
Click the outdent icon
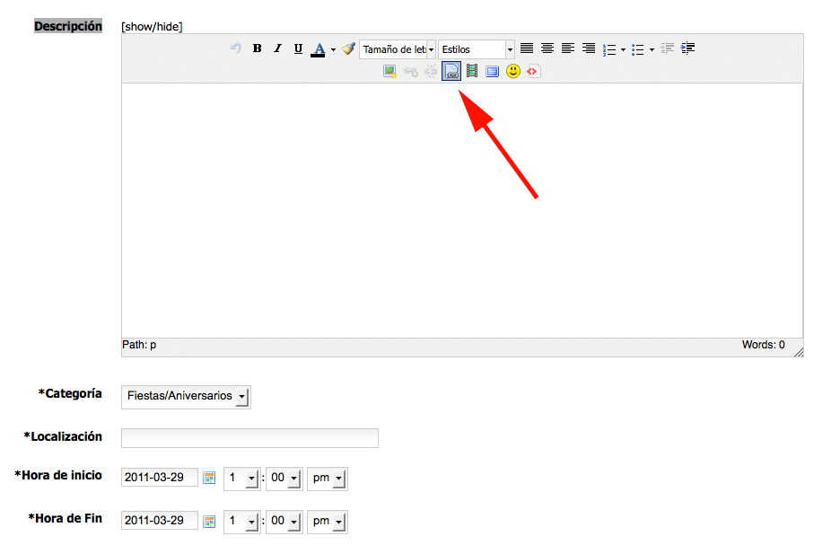coord(667,48)
